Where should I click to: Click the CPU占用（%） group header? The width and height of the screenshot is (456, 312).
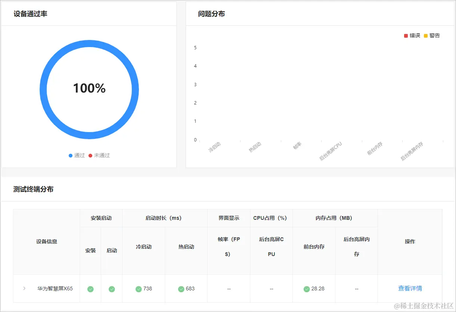pyautogui.click(x=272, y=218)
